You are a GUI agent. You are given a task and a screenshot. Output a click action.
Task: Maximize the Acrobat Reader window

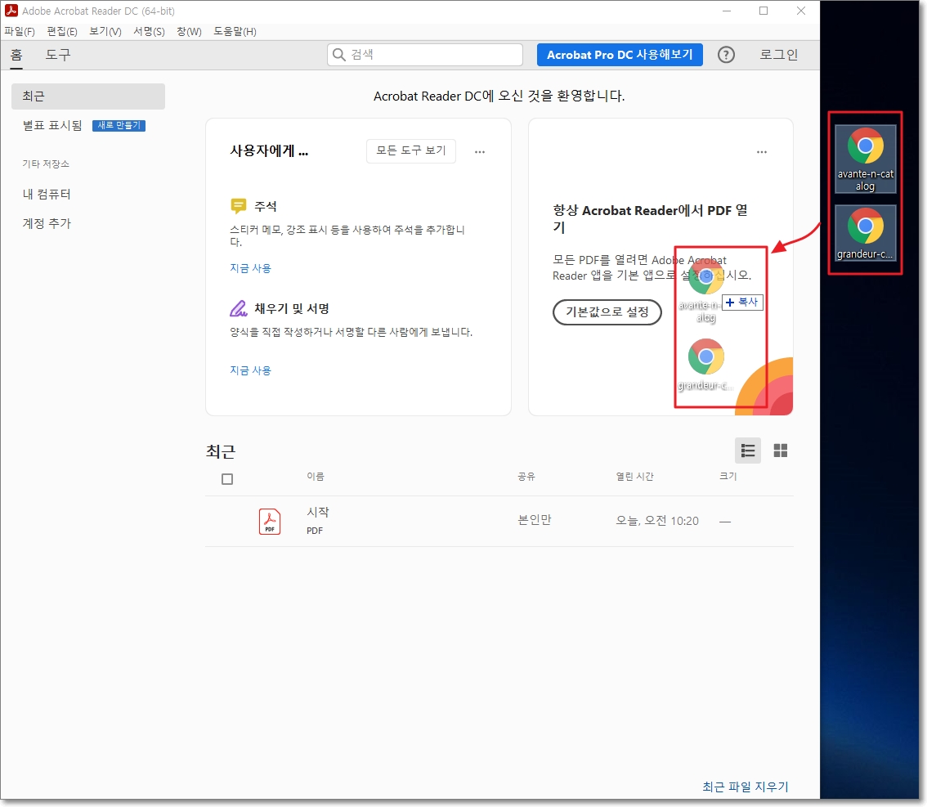pos(764,11)
